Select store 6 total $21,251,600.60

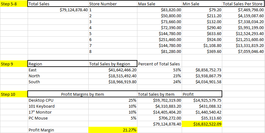point(243,39)
